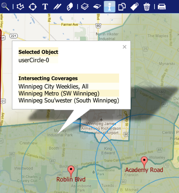This screenshot has width=179, height=193.
Task: Click the airport plane symbol
Action: (x=101, y=120)
